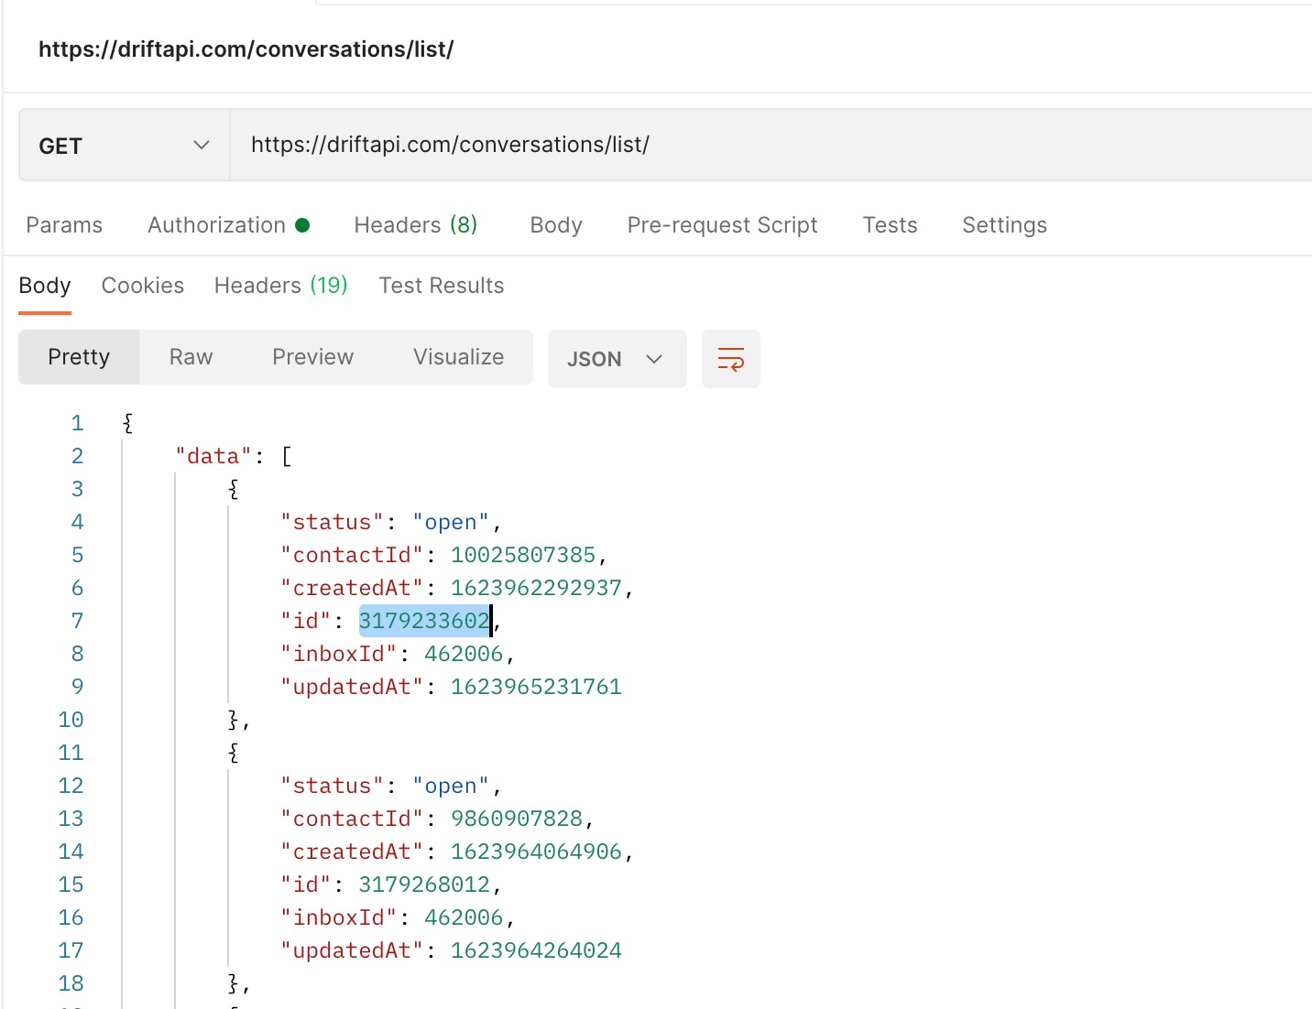
Task: Click the contactId value 9860907828
Action: tap(516, 819)
